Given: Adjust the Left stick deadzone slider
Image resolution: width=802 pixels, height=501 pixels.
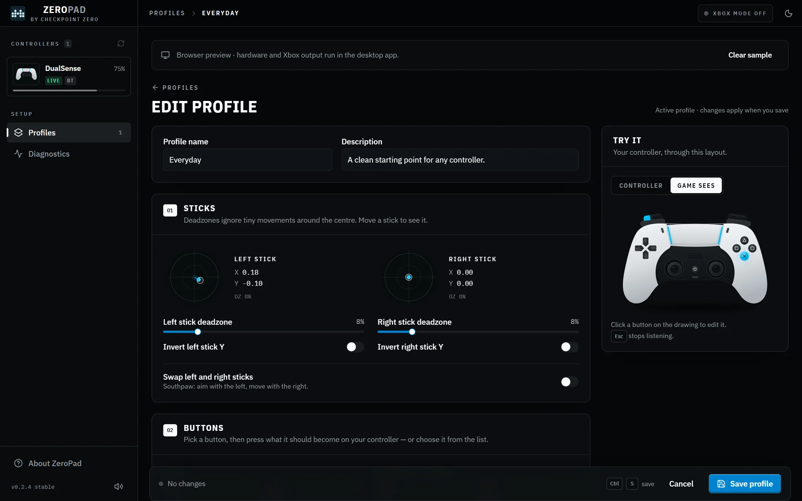Looking at the screenshot, I should click(x=264, y=332).
